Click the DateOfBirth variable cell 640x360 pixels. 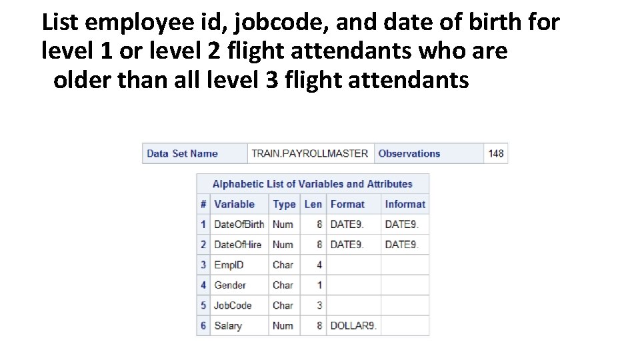(239, 225)
